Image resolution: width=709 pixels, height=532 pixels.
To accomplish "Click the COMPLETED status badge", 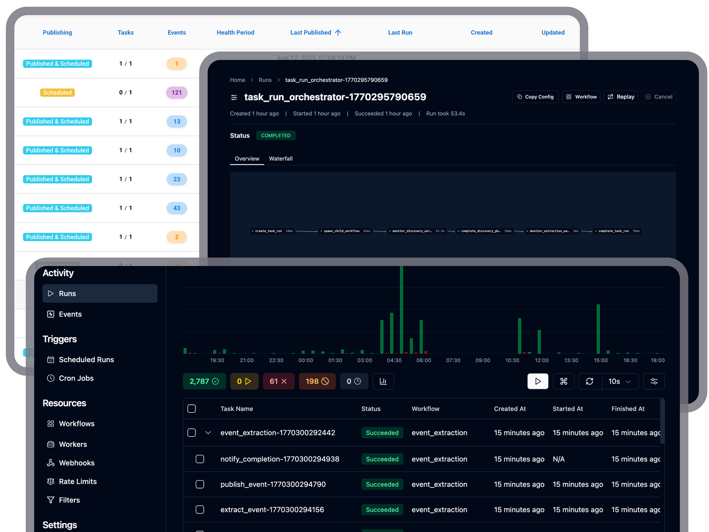I will click(276, 136).
